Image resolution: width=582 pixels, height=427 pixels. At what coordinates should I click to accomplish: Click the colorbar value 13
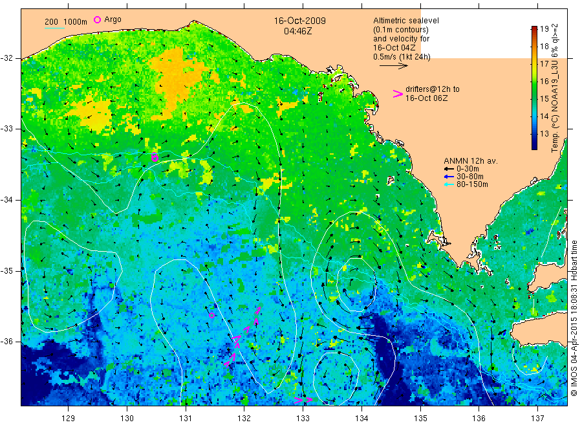(x=544, y=134)
